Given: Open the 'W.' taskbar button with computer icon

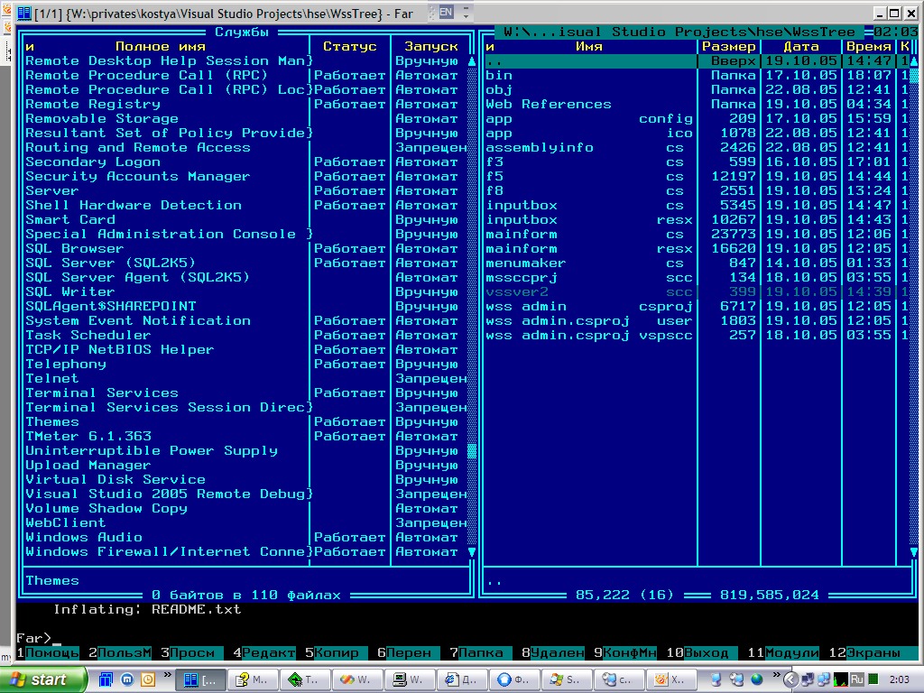Looking at the screenshot, I should tap(409, 680).
